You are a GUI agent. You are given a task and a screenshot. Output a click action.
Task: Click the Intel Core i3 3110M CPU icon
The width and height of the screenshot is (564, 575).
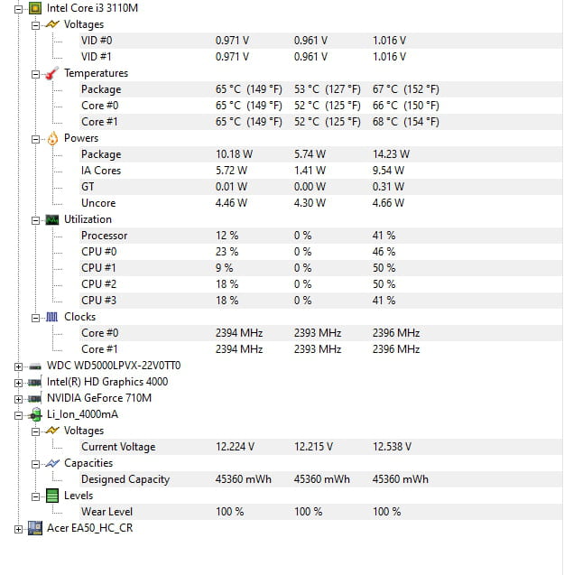click(35, 8)
